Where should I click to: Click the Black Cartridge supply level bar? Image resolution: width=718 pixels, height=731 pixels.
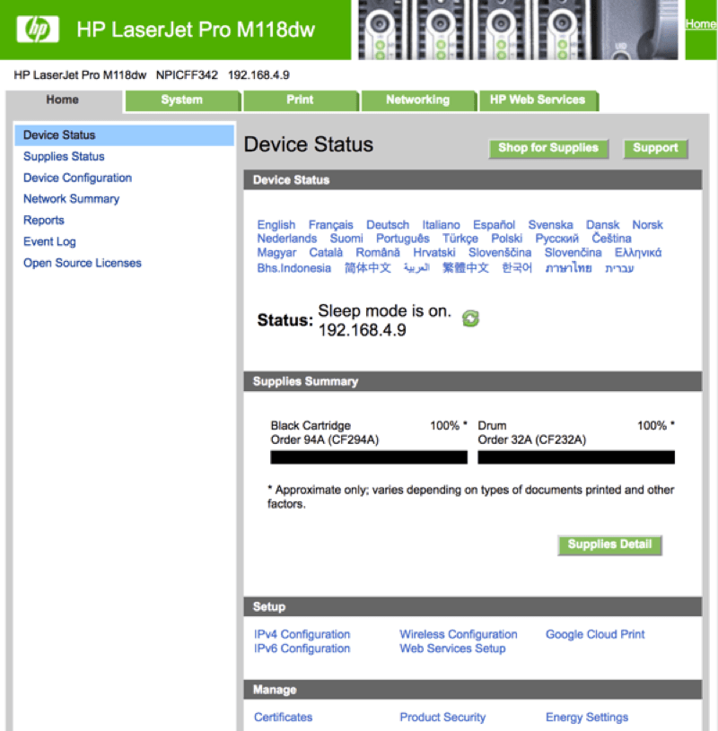pyautogui.click(x=370, y=457)
